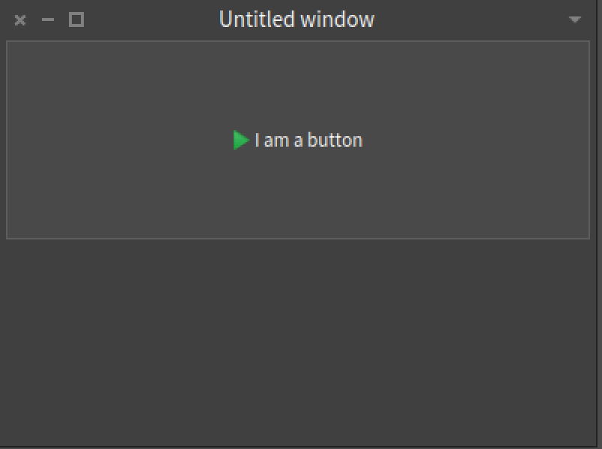Close the Untitled window
This screenshot has width=602, height=449.
20,20
